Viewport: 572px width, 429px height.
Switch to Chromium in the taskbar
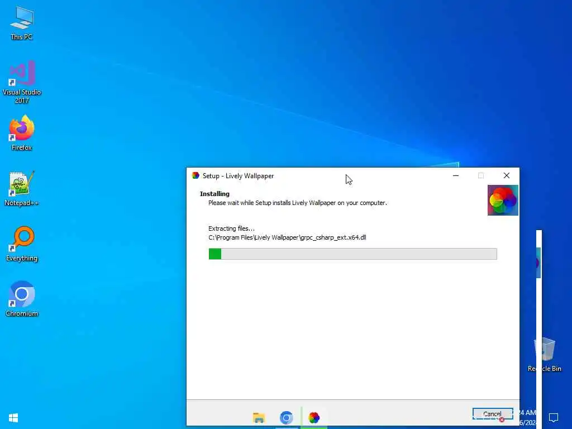click(x=287, y=418)
